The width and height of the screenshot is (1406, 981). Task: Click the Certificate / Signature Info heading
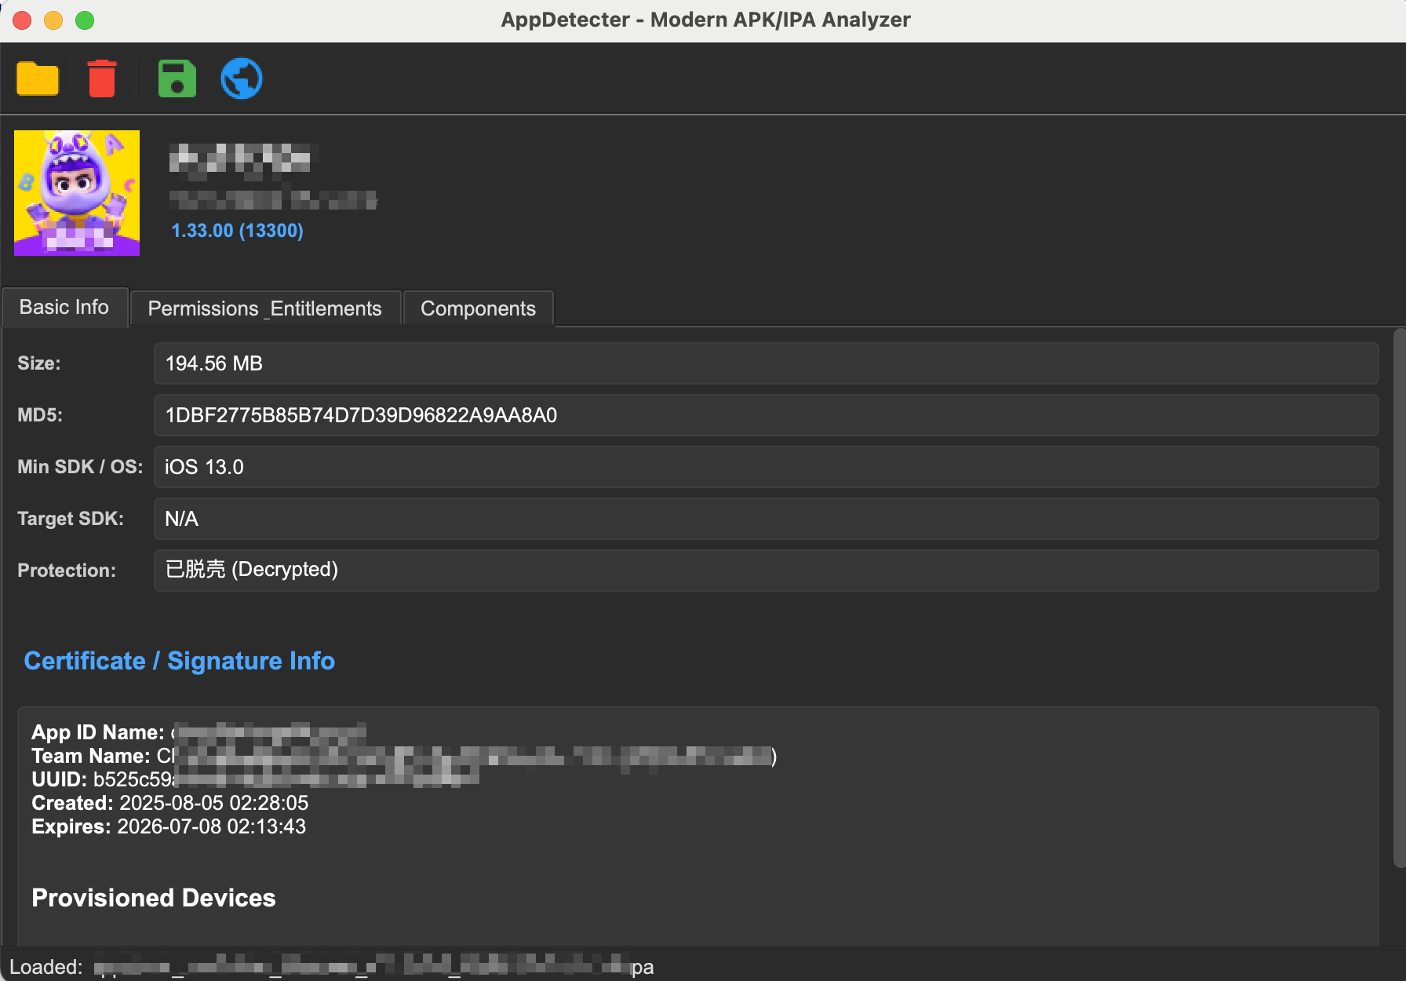179,661
